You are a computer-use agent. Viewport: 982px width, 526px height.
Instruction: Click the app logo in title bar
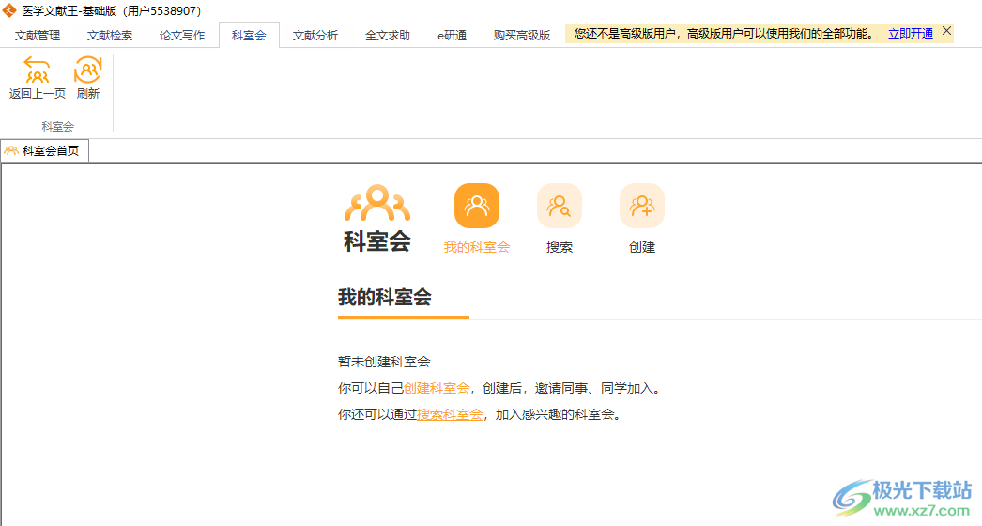10,10
